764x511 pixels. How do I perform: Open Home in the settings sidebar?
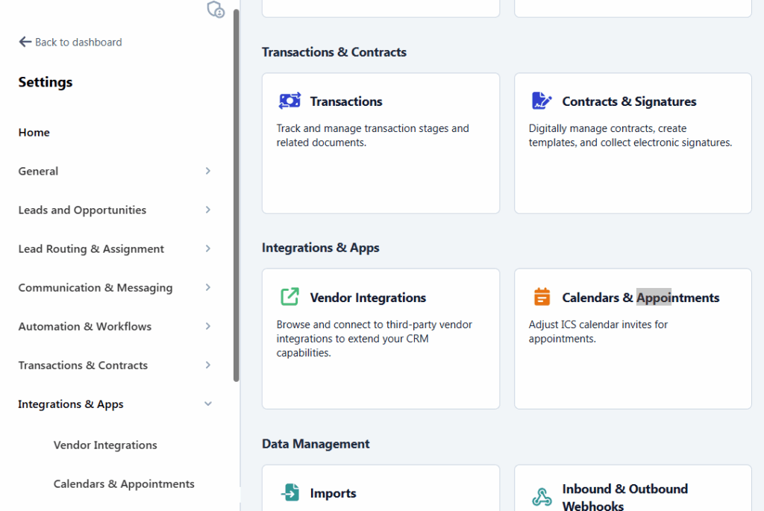(34, 132)
